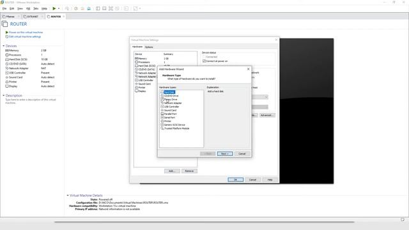Click the Full Screen toolbar icon
The height and width of the screenshot is (230, 409).
111,8
